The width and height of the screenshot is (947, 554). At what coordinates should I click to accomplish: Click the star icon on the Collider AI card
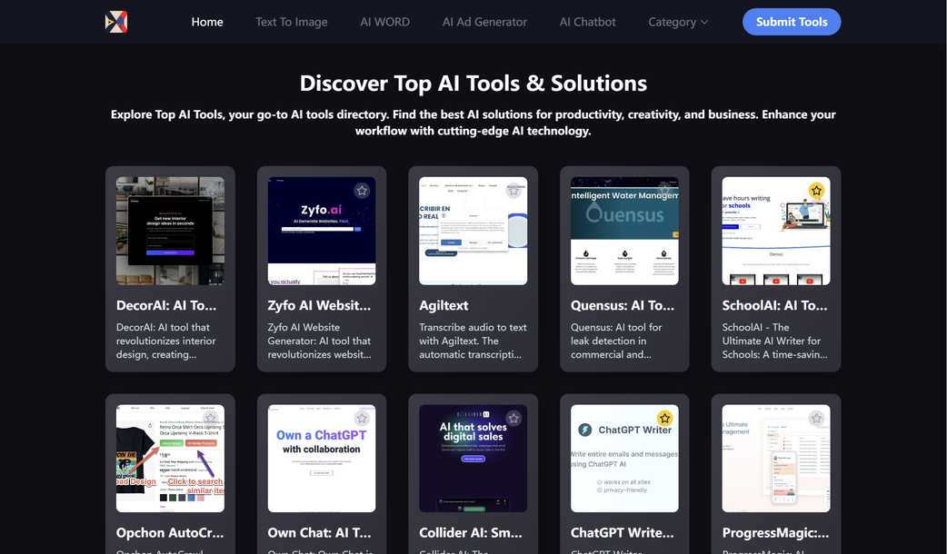tap(513, 418)
